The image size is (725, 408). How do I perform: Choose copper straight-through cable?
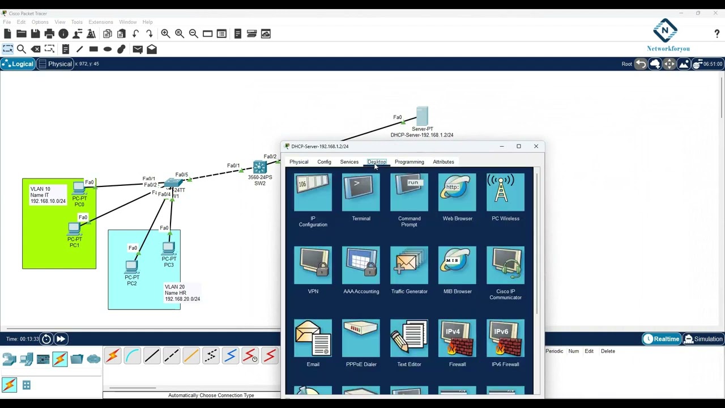click(x=152, y=356)
